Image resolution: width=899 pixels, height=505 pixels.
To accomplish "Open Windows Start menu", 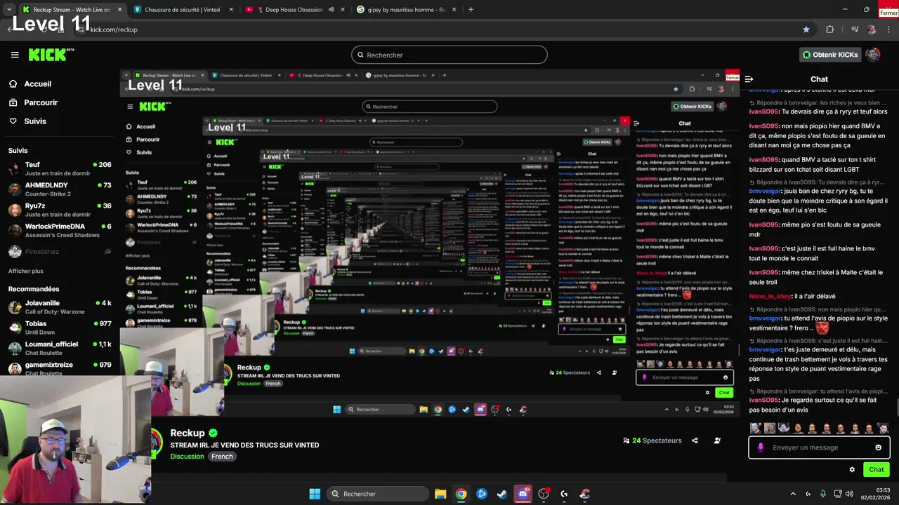I will 315,494.
